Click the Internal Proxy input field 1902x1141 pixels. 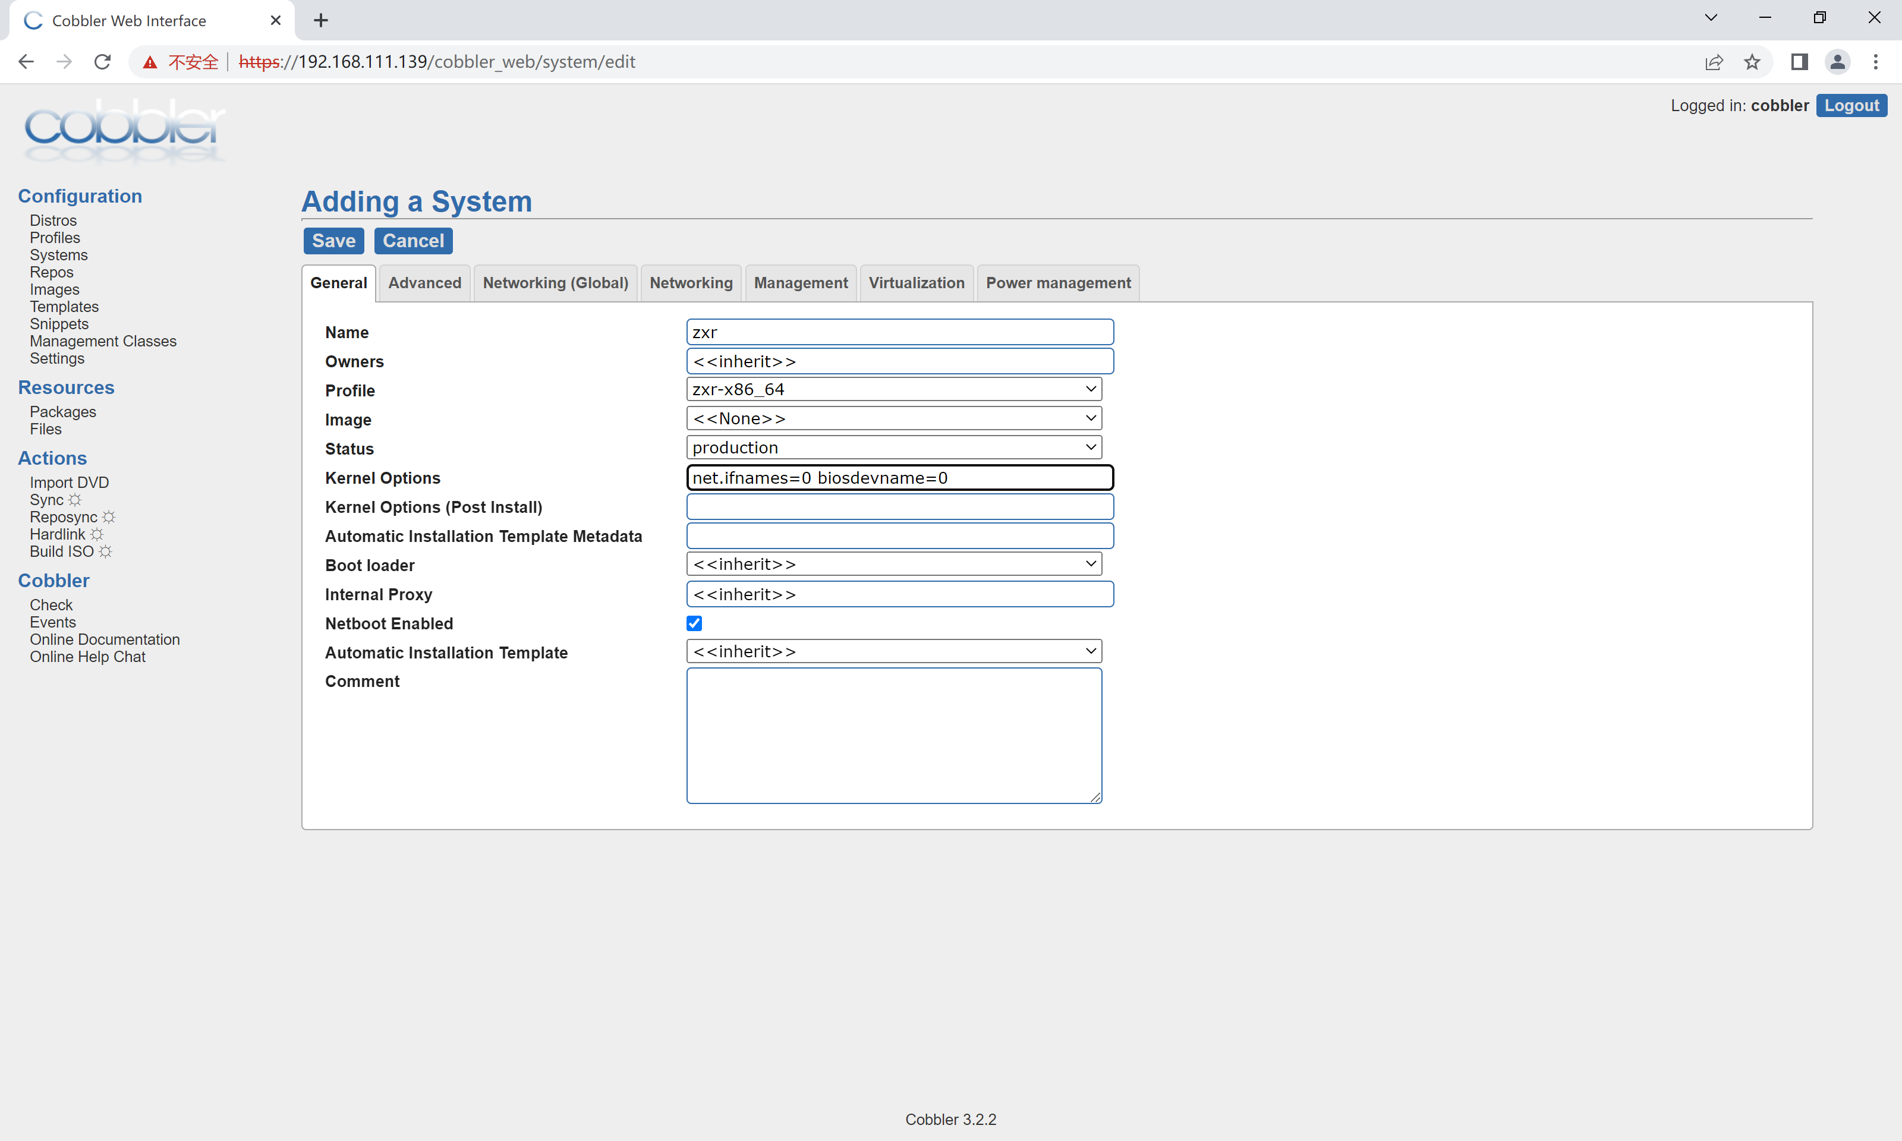pos(899,594)
